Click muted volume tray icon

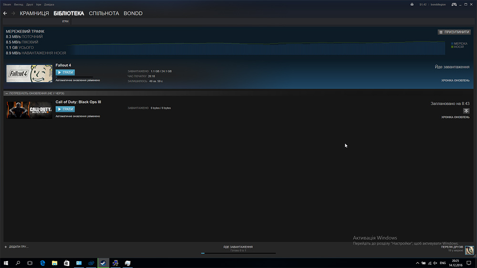[x=436, y=263]
